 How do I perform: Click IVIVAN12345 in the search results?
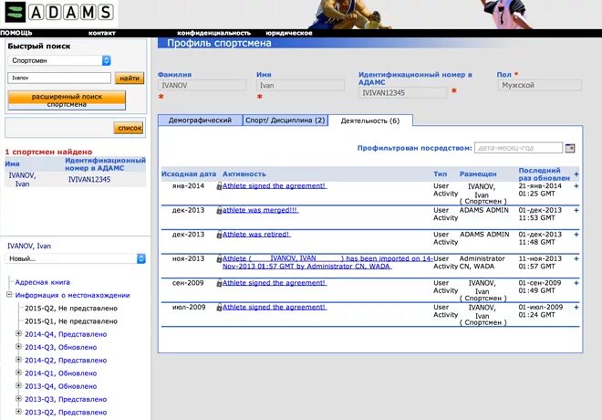coord(89,180)
